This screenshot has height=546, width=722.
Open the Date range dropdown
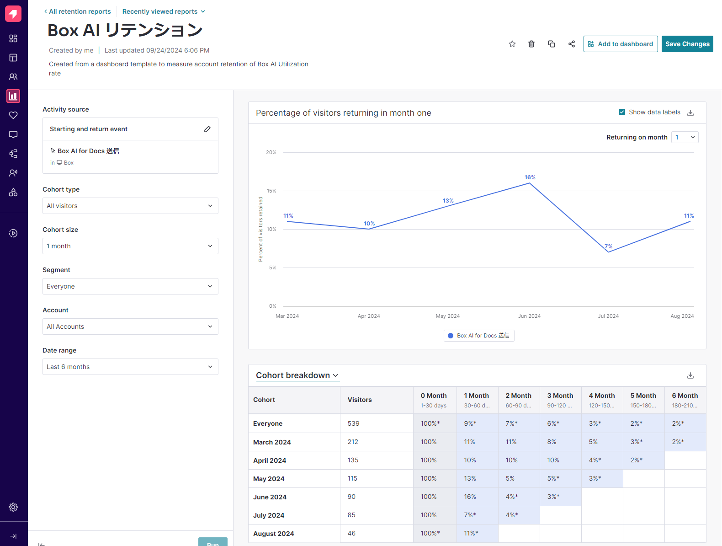click(x=130, y=367)
